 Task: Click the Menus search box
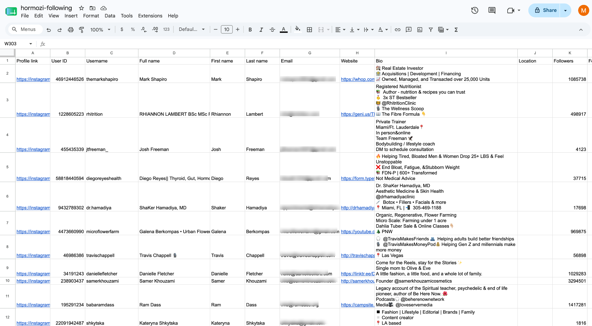pos(26,30)
